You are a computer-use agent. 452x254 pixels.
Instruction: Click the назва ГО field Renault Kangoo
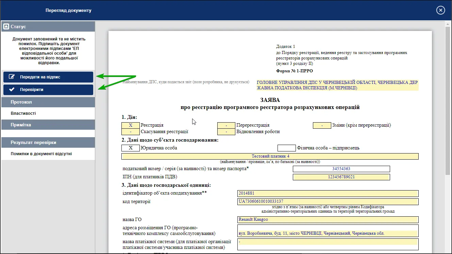[328, 220]
